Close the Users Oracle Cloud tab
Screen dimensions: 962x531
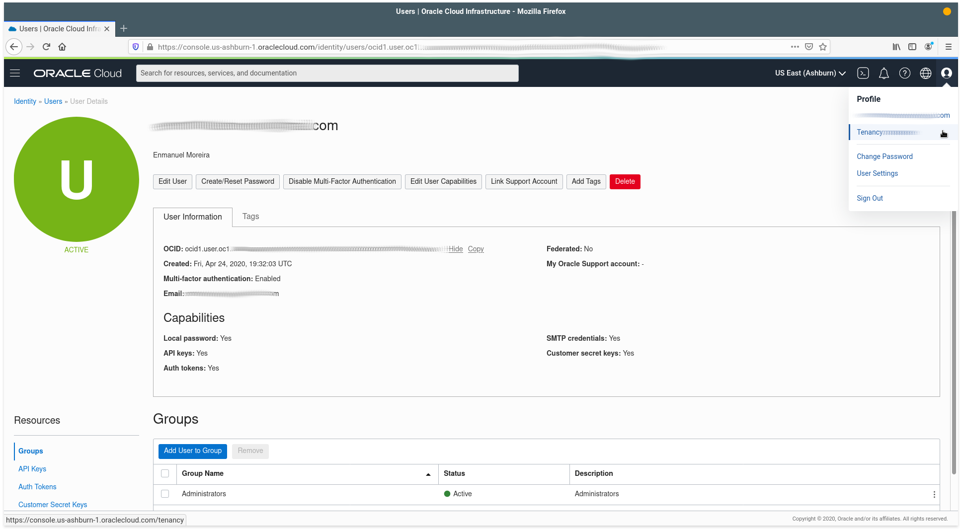point(107,29)
